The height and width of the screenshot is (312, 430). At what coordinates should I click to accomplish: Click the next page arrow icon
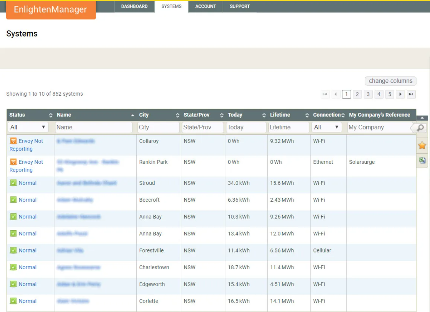(400, 94)
